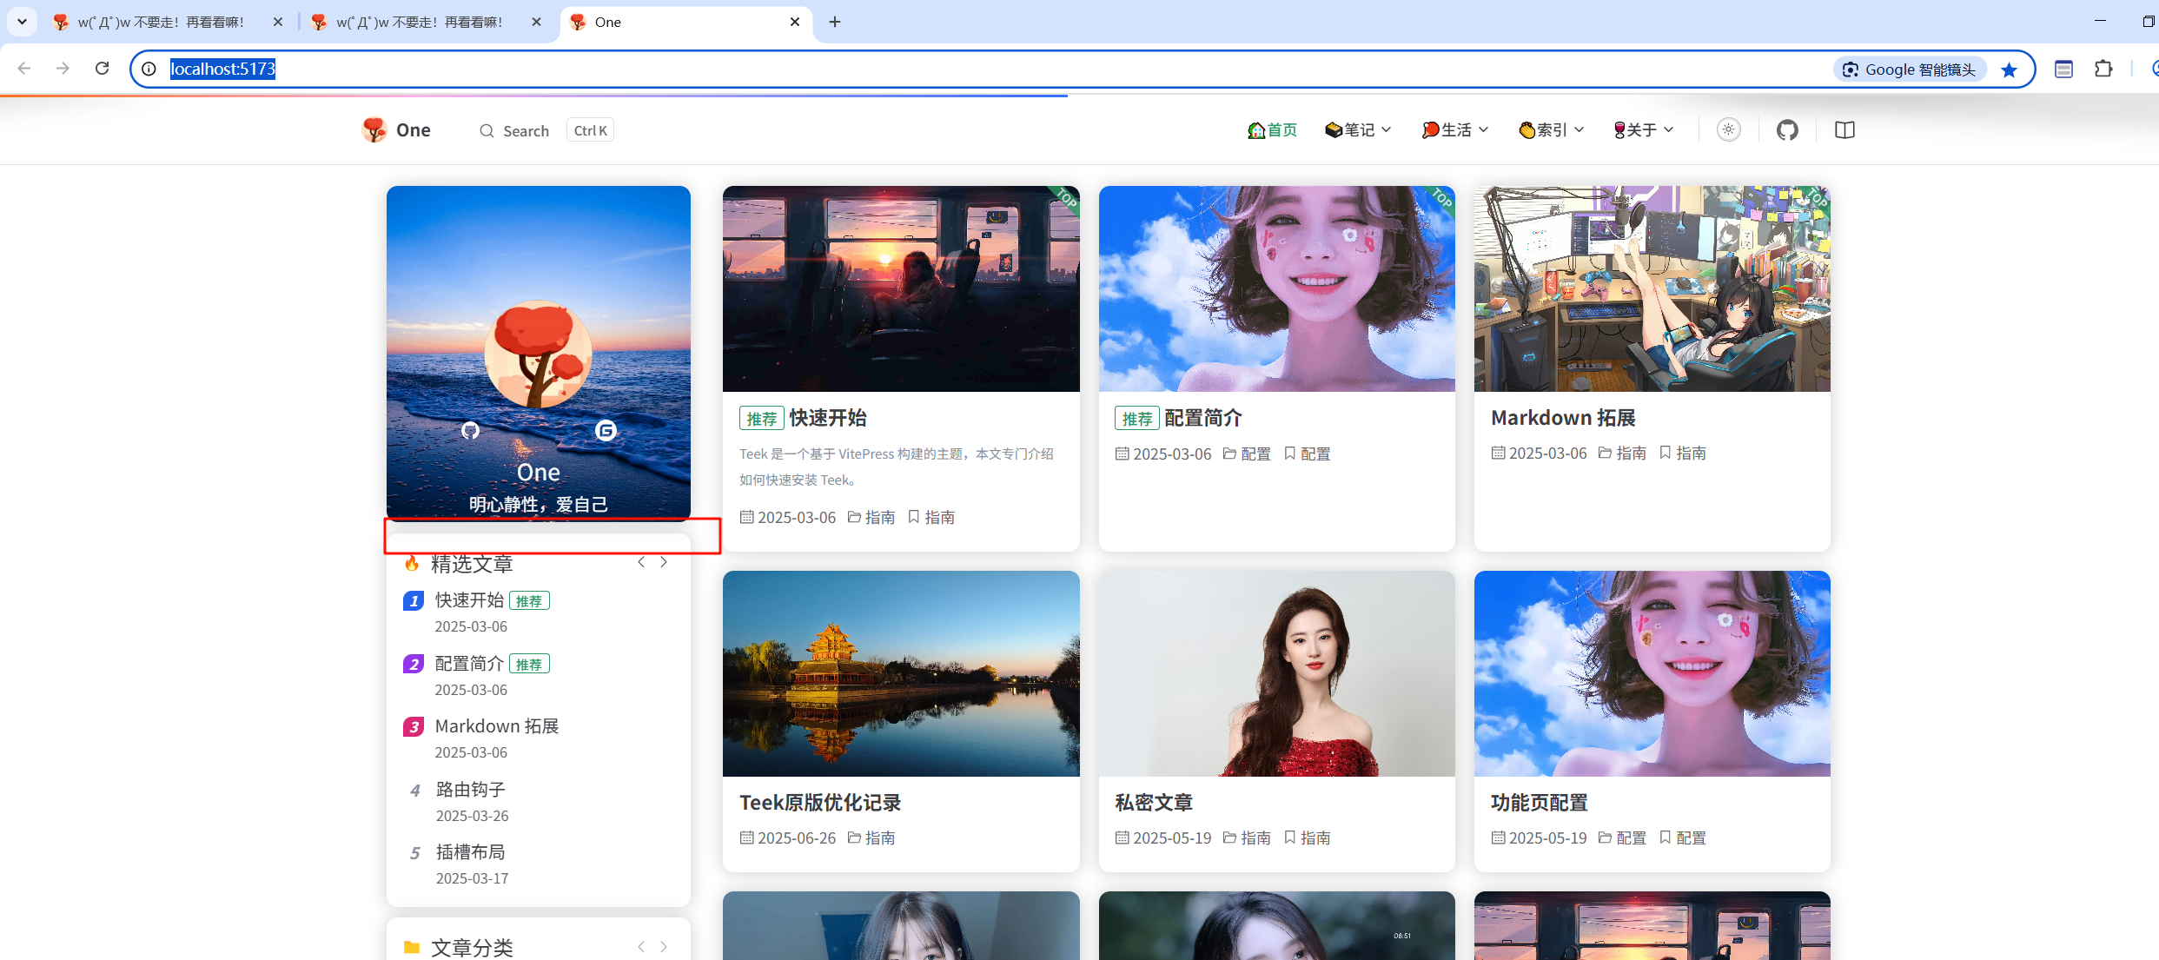Expand the 索引 dropdown menu

click(1552, 129)
